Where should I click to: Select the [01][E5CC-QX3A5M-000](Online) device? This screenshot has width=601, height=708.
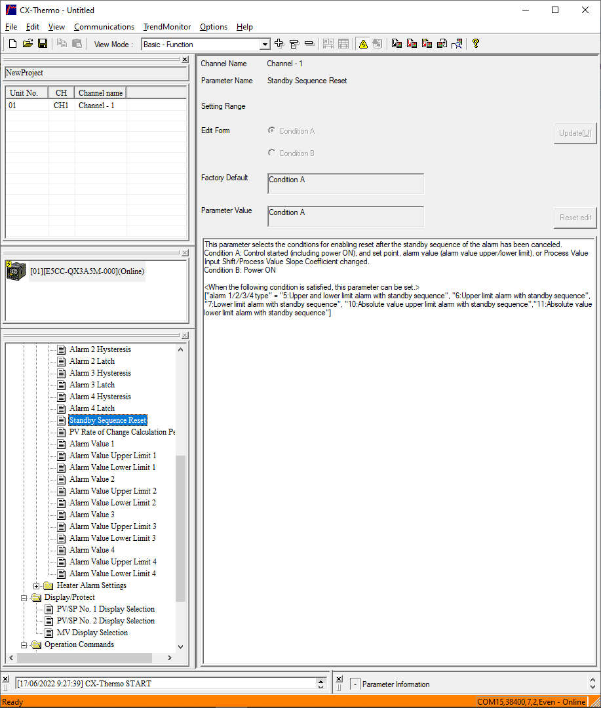click(87, 271)
